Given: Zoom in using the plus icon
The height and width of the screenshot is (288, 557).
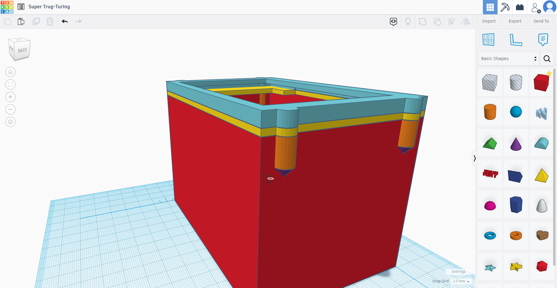Looking at the screenshot, I should tap(10, 97).
